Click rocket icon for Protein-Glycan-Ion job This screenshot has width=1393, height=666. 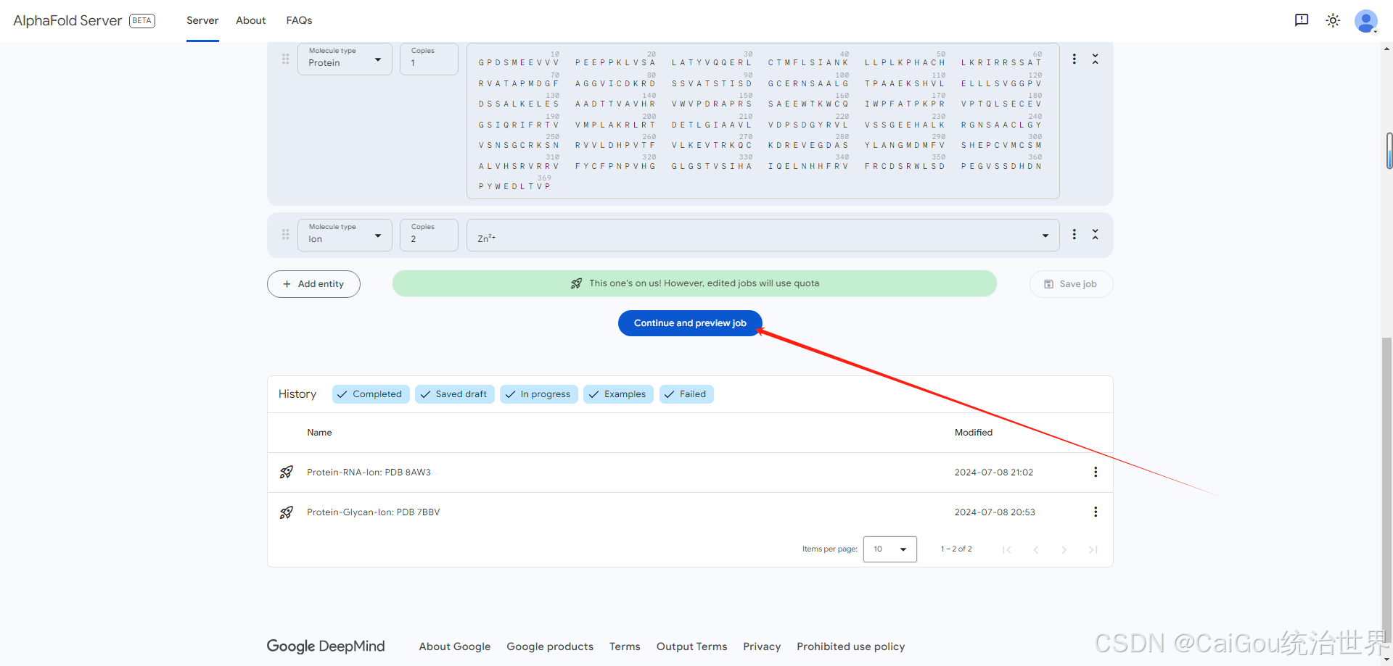click(x=287, y=512)
